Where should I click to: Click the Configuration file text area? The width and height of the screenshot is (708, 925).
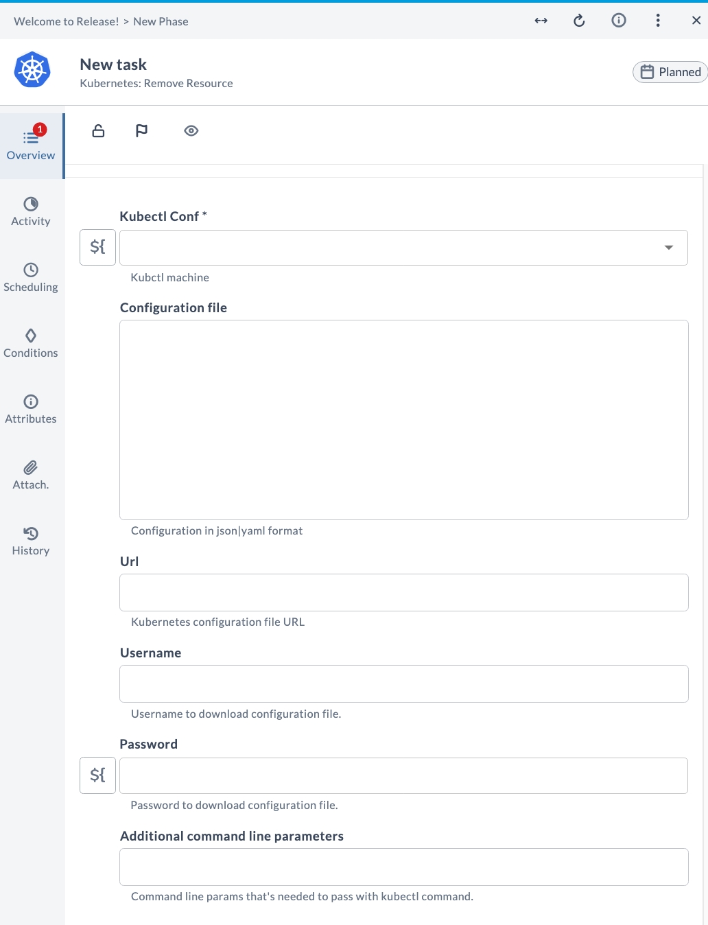(x=404, y=420)
